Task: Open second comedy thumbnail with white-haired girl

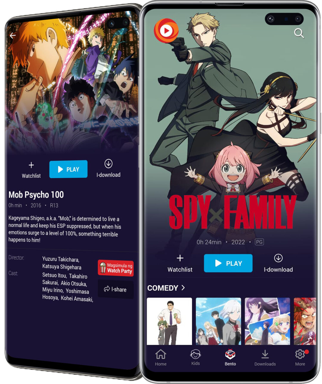Action: [x=218, y=321]
